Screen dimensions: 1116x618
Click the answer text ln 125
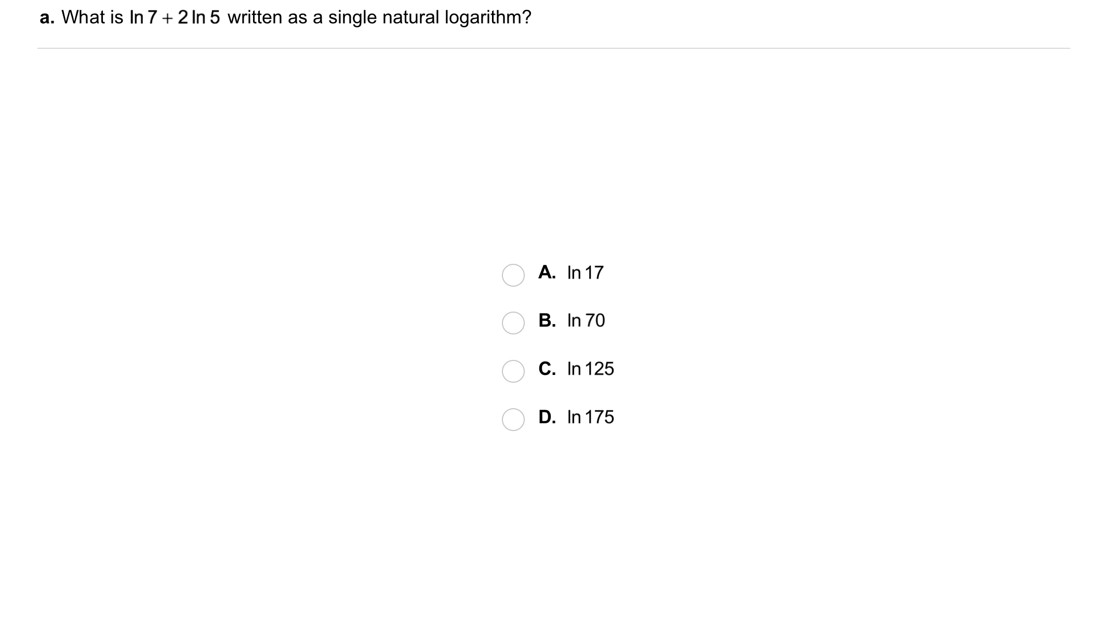591,369
